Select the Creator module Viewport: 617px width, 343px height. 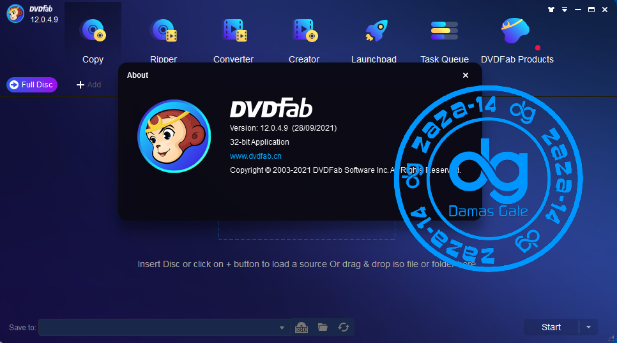304,41
